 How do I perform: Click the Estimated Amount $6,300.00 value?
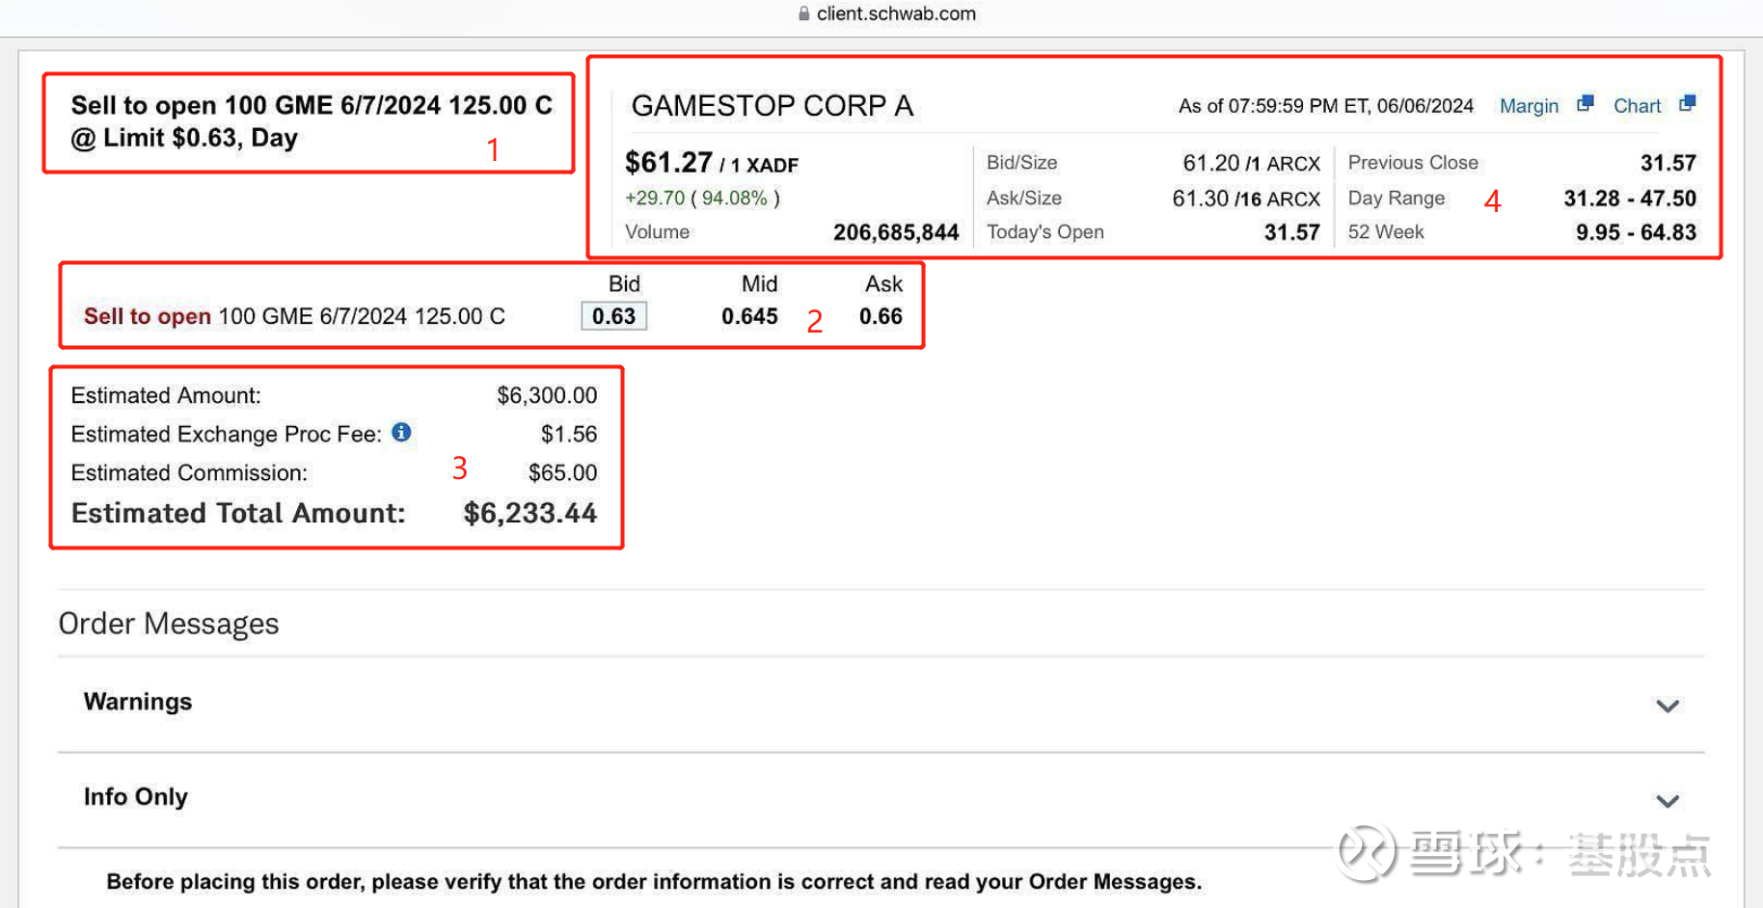point(547,395)
